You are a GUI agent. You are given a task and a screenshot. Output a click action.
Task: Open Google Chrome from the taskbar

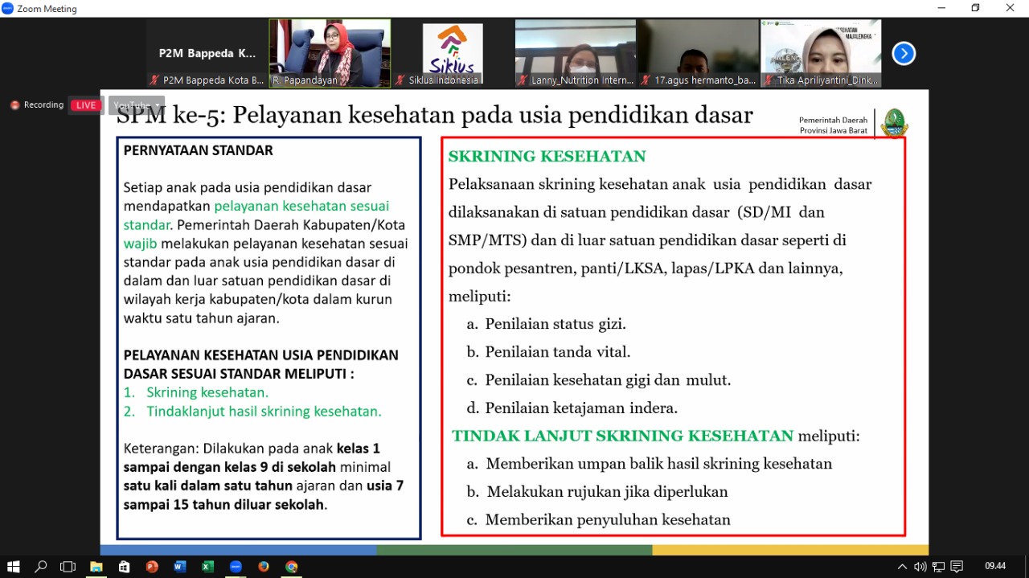coord(291,567)
